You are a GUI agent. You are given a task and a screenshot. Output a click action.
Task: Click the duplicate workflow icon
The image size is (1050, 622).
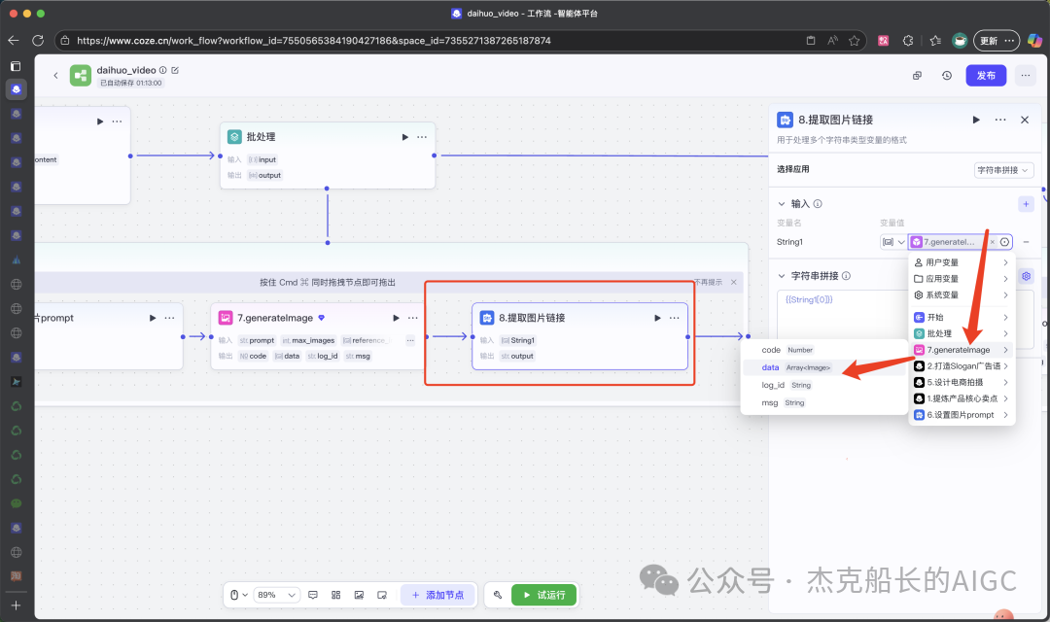pos(918,76)
